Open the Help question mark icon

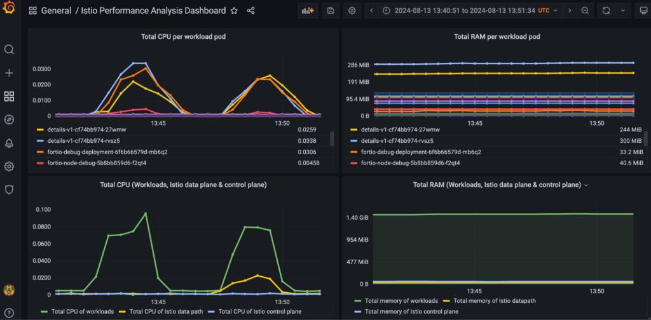9,312
